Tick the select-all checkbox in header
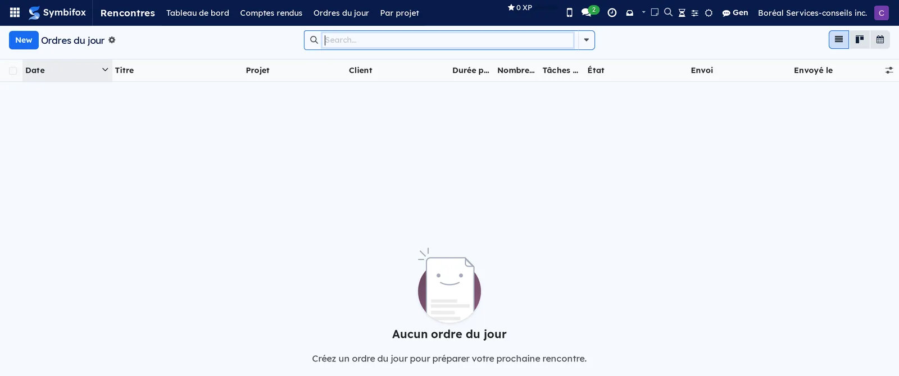The height and width of the screenshot is (376, 899). point(13,71)
